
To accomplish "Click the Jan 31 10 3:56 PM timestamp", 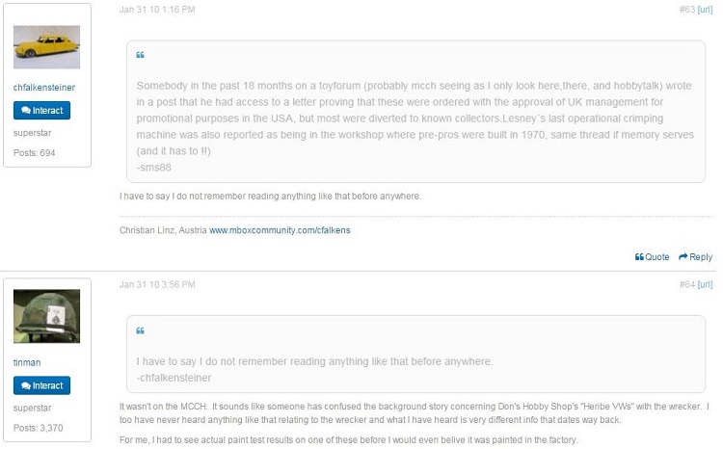I will click(157, 284).
